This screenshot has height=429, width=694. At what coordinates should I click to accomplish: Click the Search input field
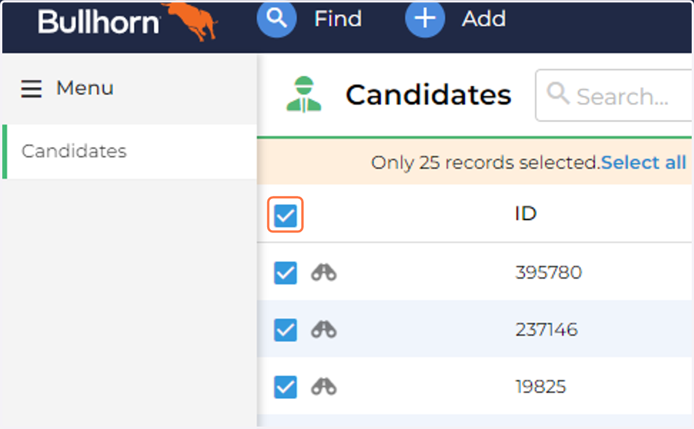[614, 95]
